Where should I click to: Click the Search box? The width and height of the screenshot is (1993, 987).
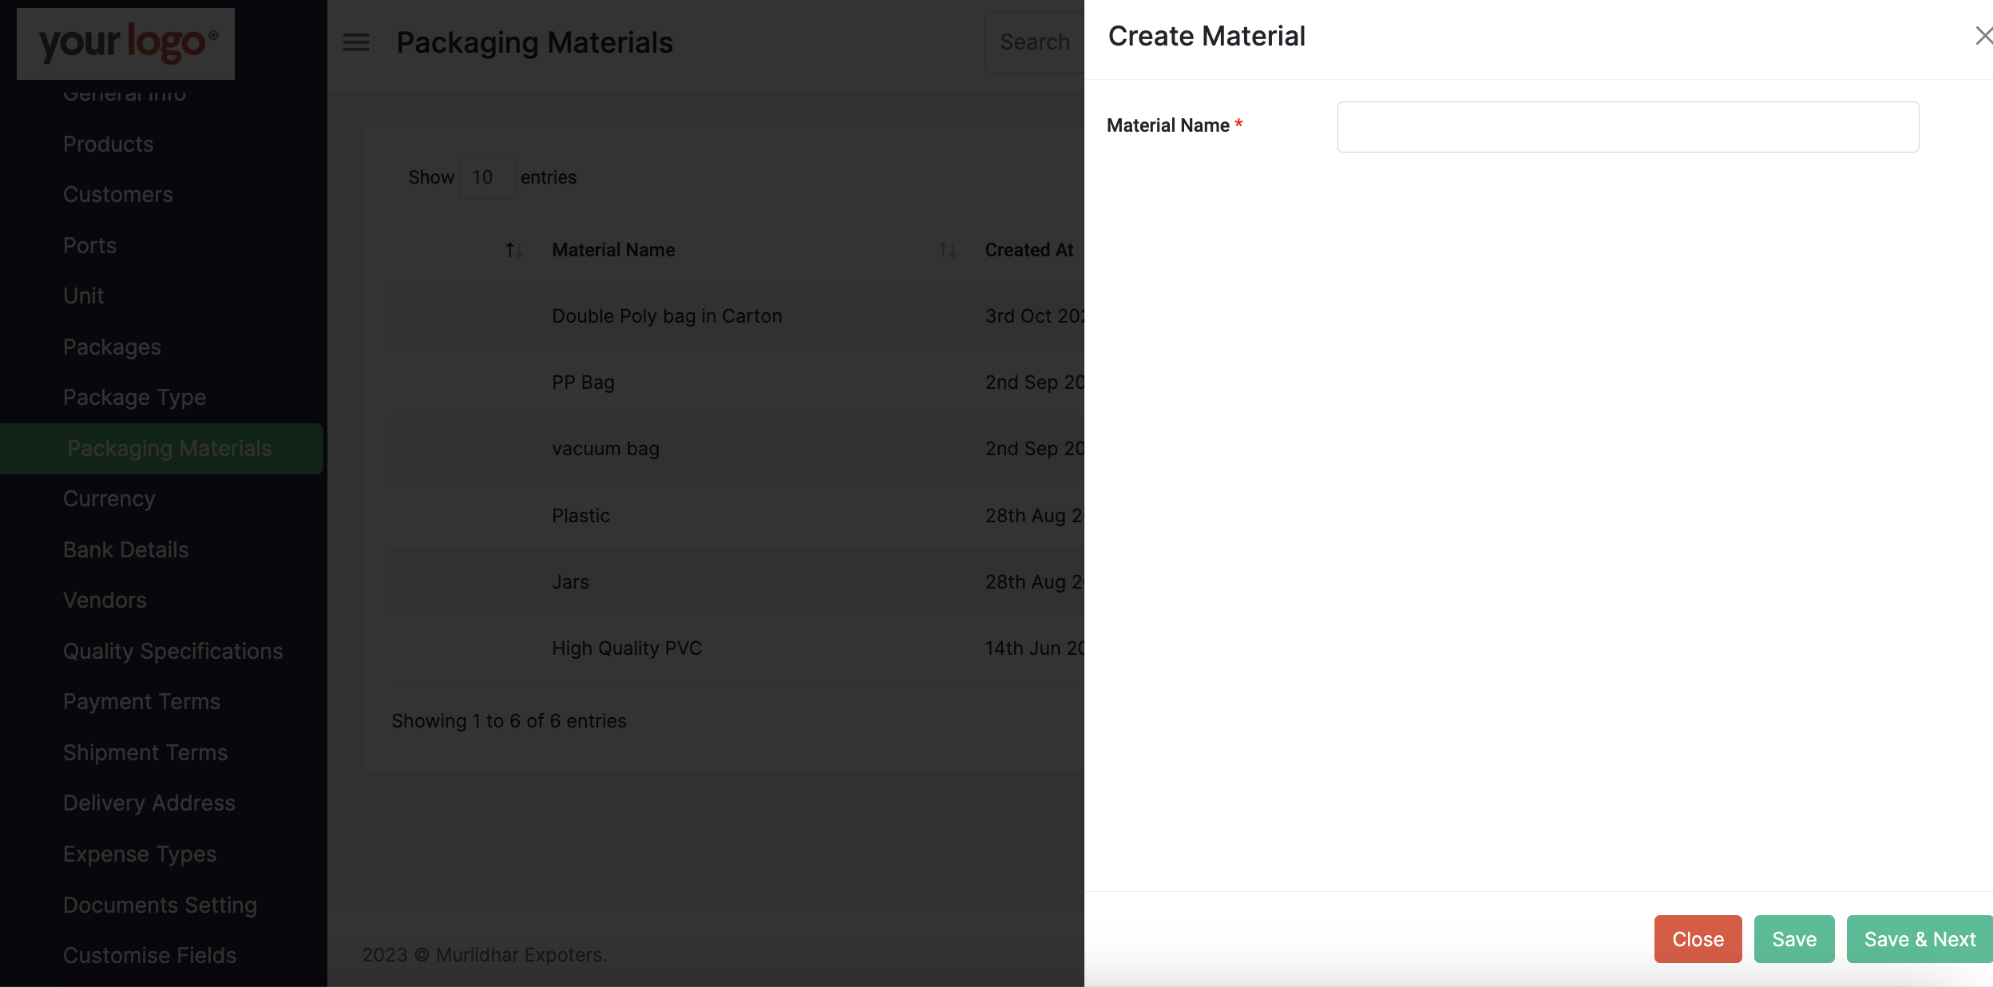coord(1034,42)
